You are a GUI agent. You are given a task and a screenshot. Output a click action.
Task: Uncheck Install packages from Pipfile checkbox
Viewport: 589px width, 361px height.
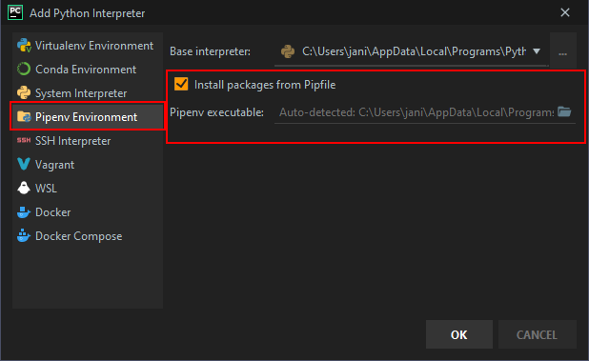[181, 84]
